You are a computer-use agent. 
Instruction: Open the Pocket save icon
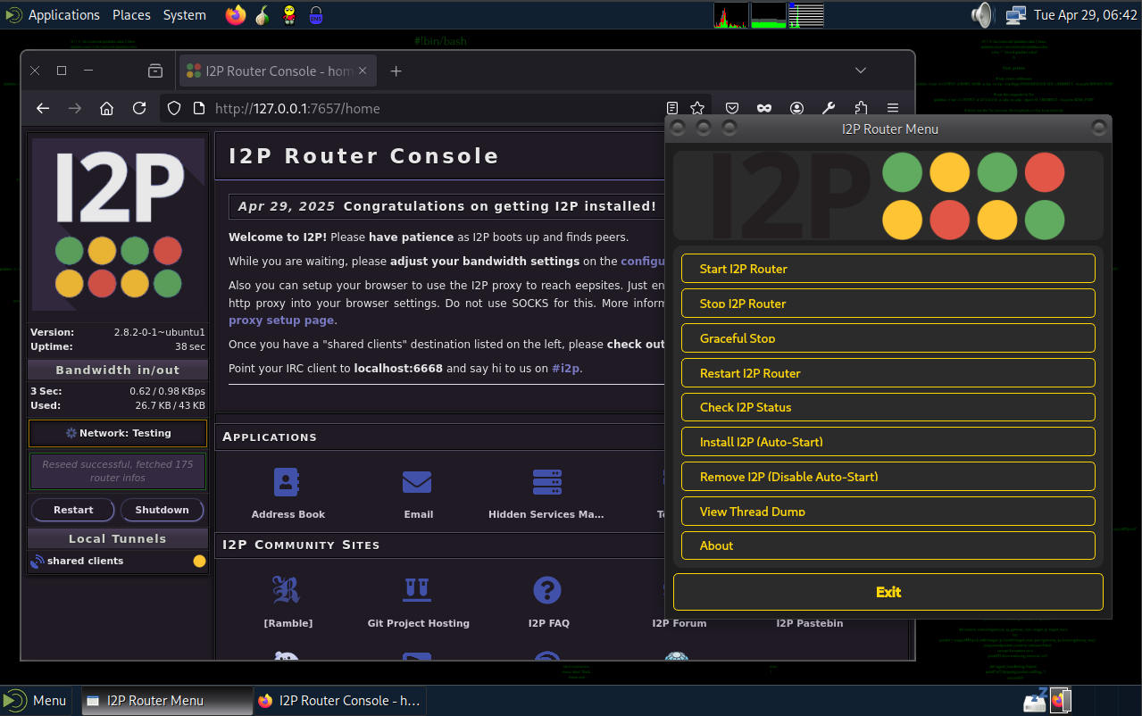click(732, 108)
